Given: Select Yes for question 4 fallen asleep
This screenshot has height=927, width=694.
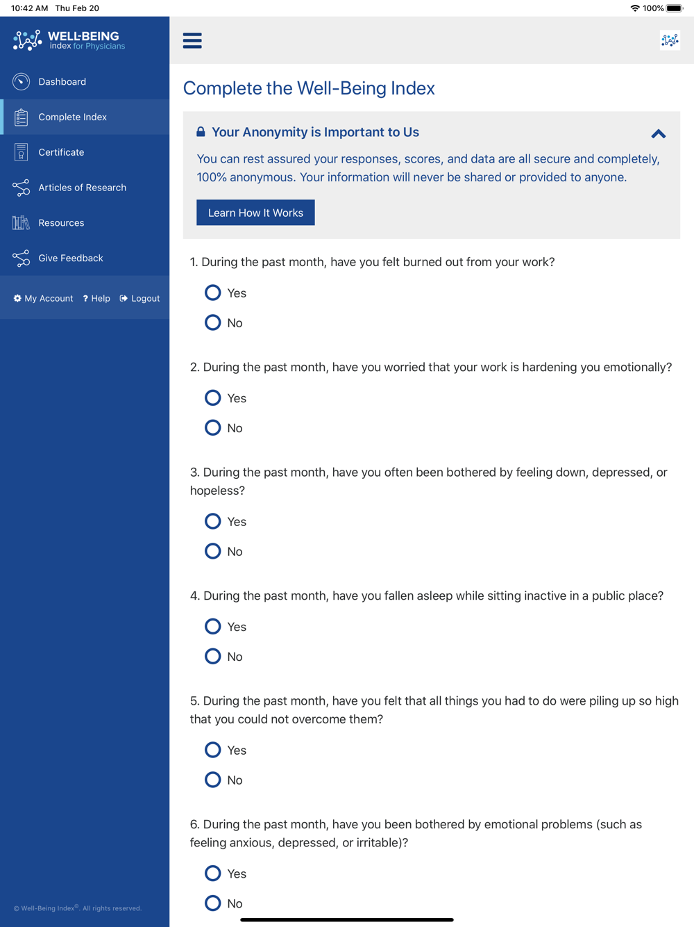Looking at the screenshot, I should click(x=213, y=626).
